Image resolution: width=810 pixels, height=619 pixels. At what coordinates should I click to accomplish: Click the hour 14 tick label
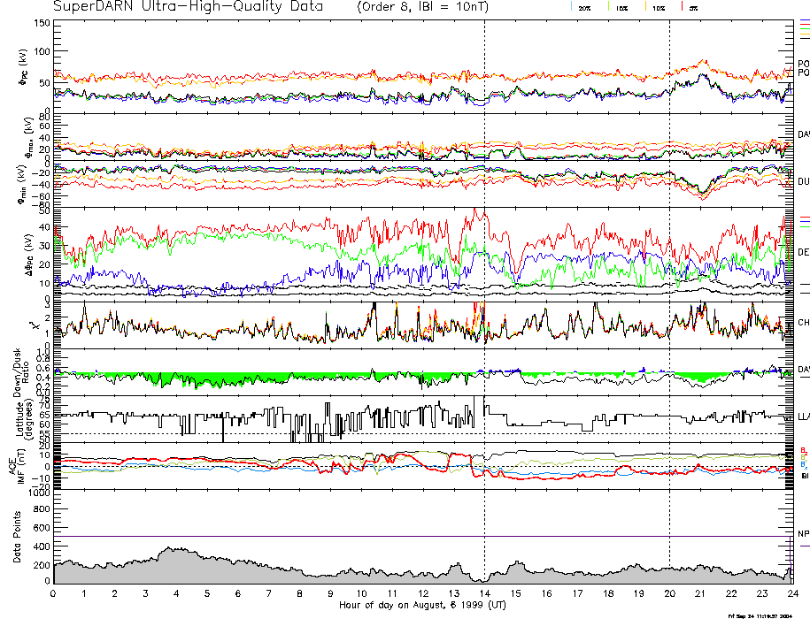(483, 594)
